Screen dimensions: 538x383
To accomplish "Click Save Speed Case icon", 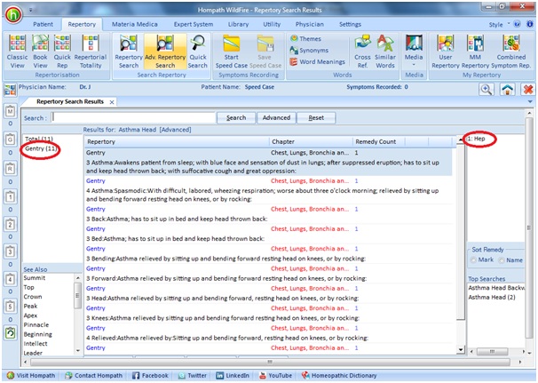I will click(x=265, y=52).
